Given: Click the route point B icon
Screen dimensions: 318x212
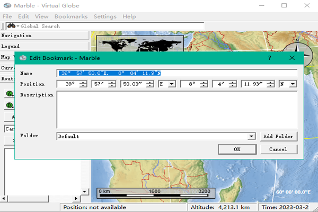Looking at the screenshot, I should point(10,105).
